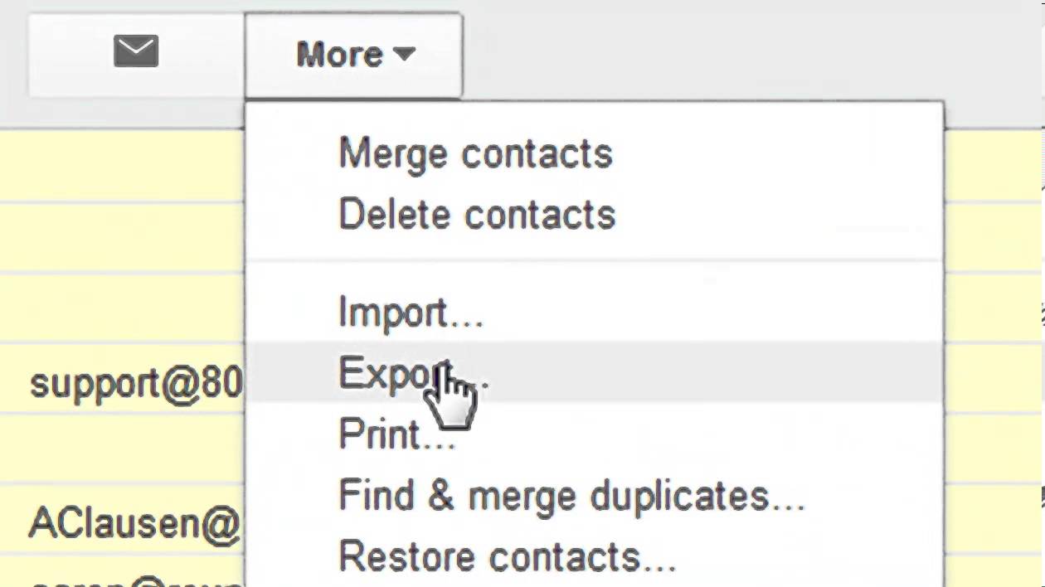Click yellow row right of Import... entry
The height and width of the screenshot is (587, 1045).
click(x=994, y=308)
